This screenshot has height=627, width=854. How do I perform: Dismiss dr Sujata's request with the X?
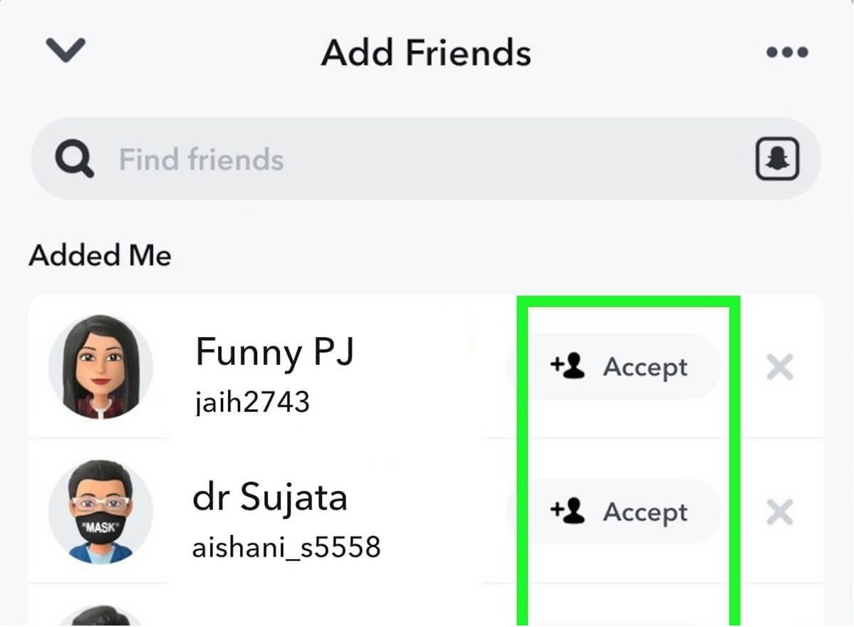(779, 512)
